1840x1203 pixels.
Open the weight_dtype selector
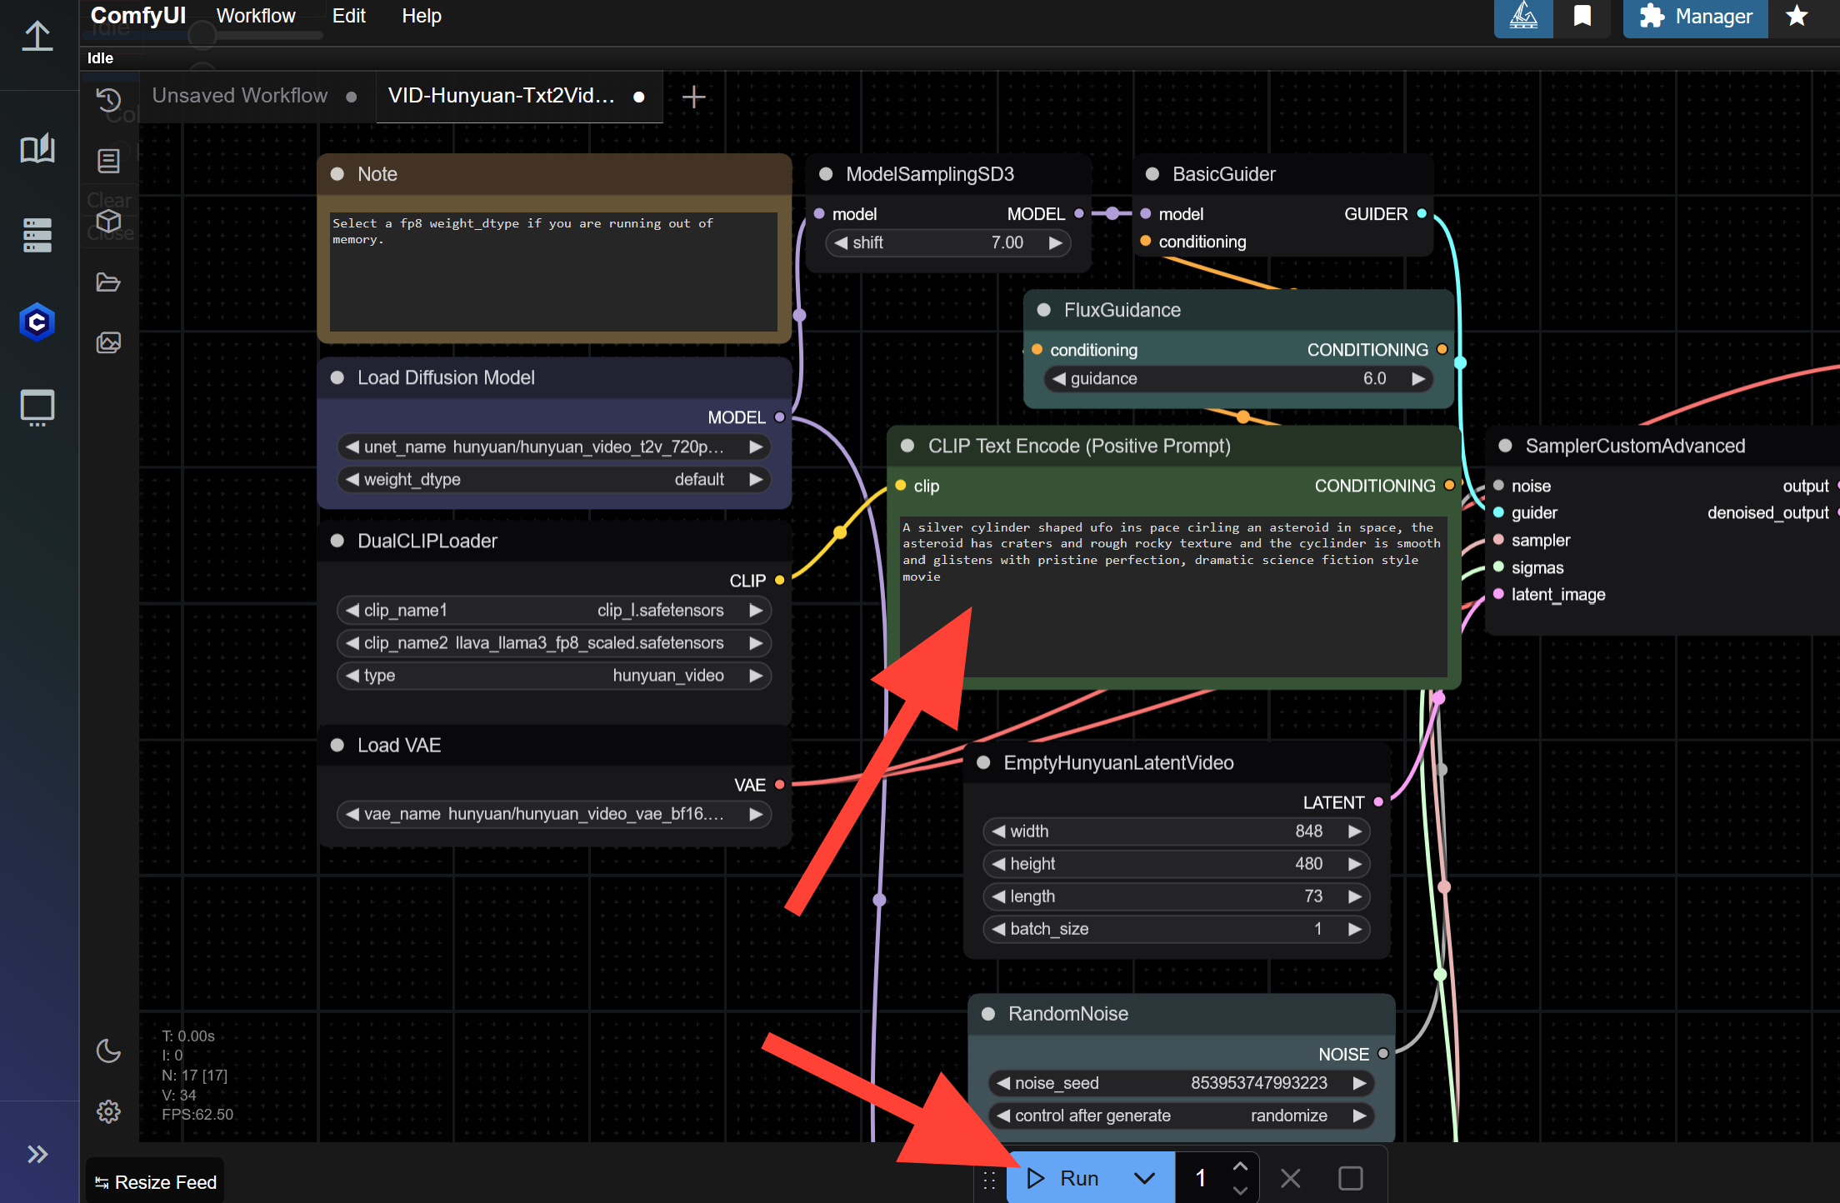click(553, 480)
